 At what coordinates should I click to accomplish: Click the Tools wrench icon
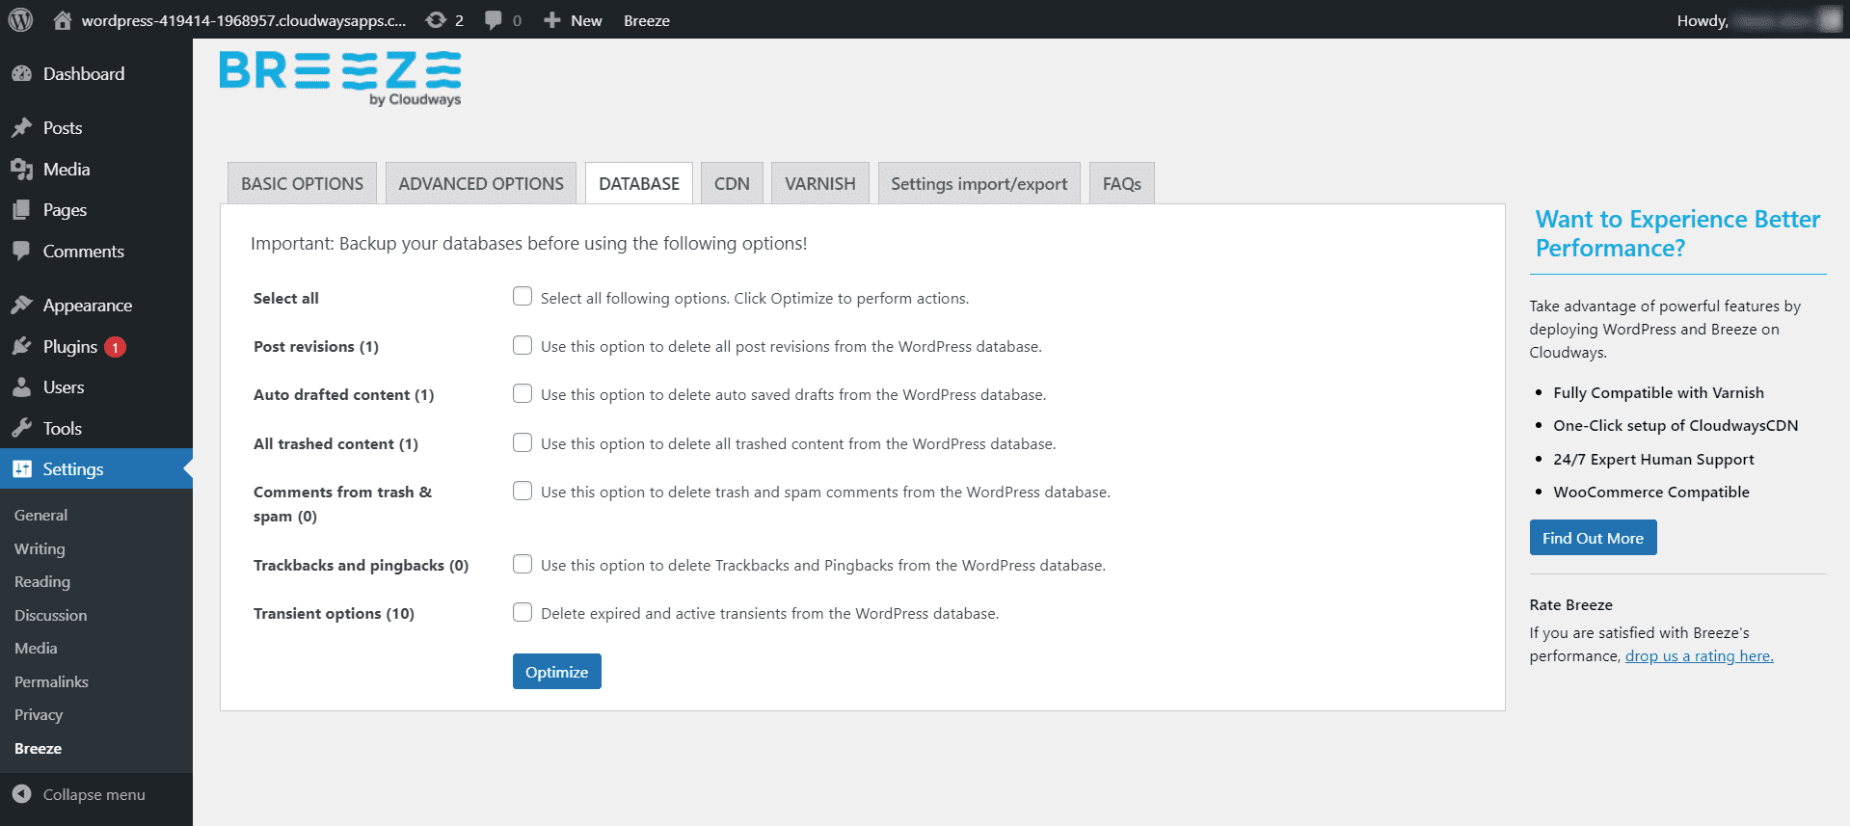22,429
